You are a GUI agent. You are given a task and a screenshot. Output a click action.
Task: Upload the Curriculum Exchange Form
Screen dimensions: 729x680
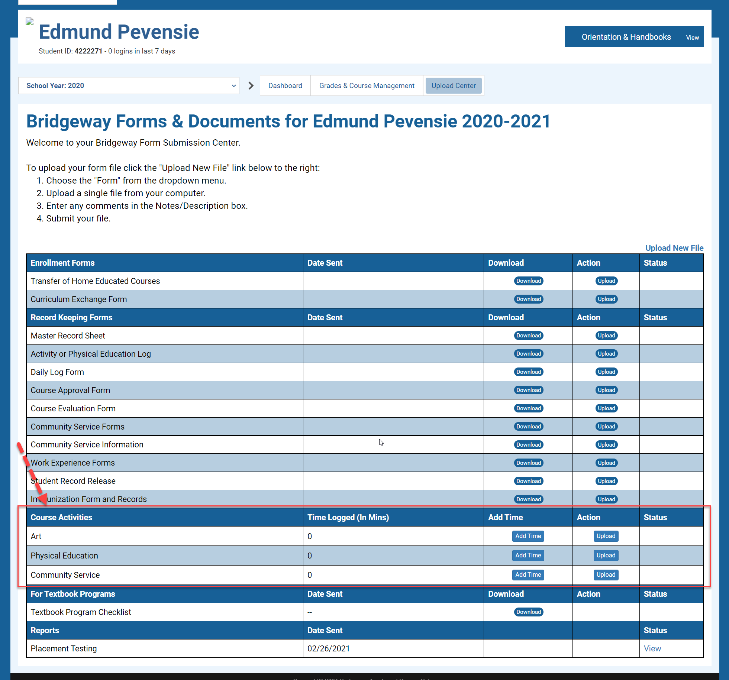tap(606, 299)
